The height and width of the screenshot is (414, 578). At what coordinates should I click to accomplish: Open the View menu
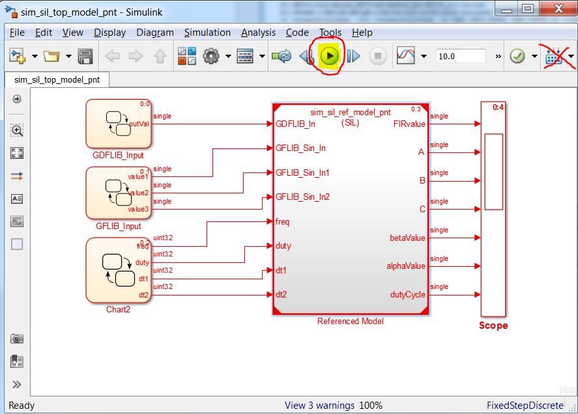72,33
